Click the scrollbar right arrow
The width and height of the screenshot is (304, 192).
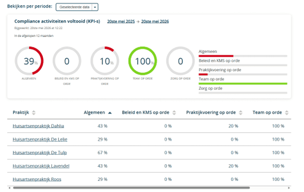point(289,188)
